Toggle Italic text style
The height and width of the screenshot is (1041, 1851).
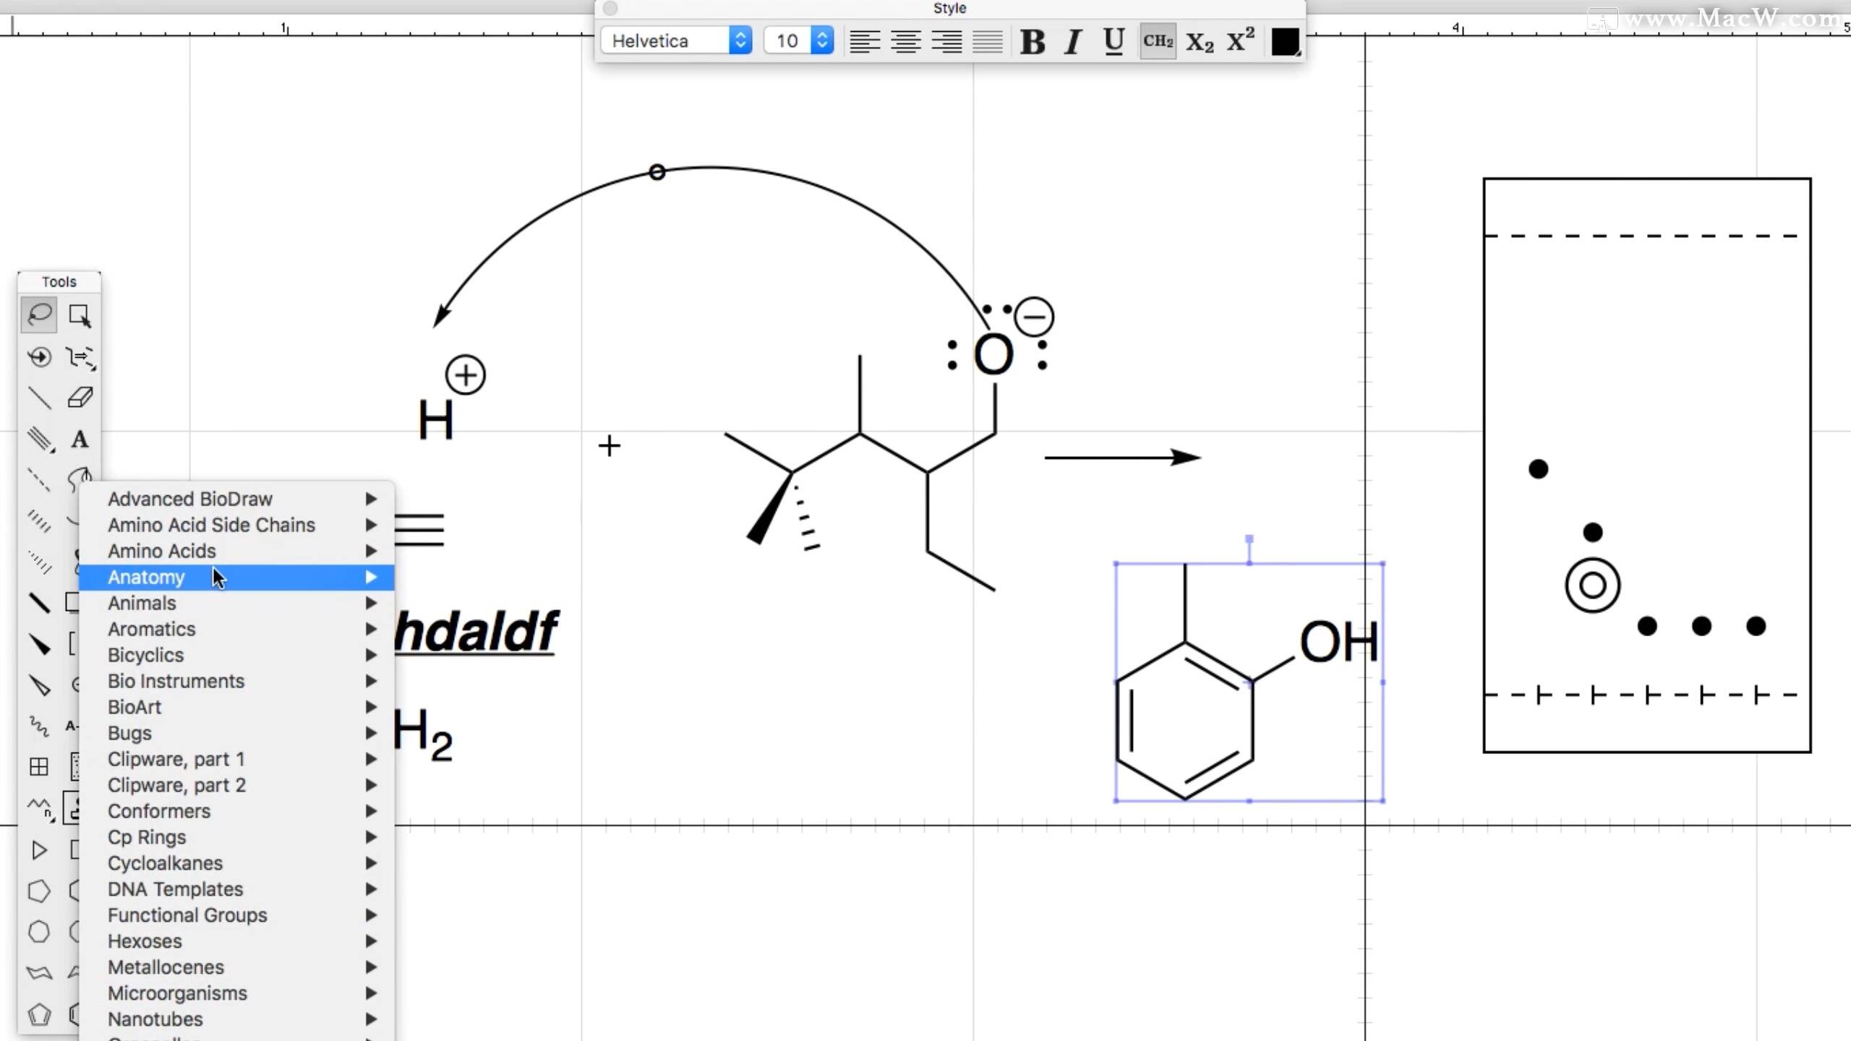click(1073, 41)
